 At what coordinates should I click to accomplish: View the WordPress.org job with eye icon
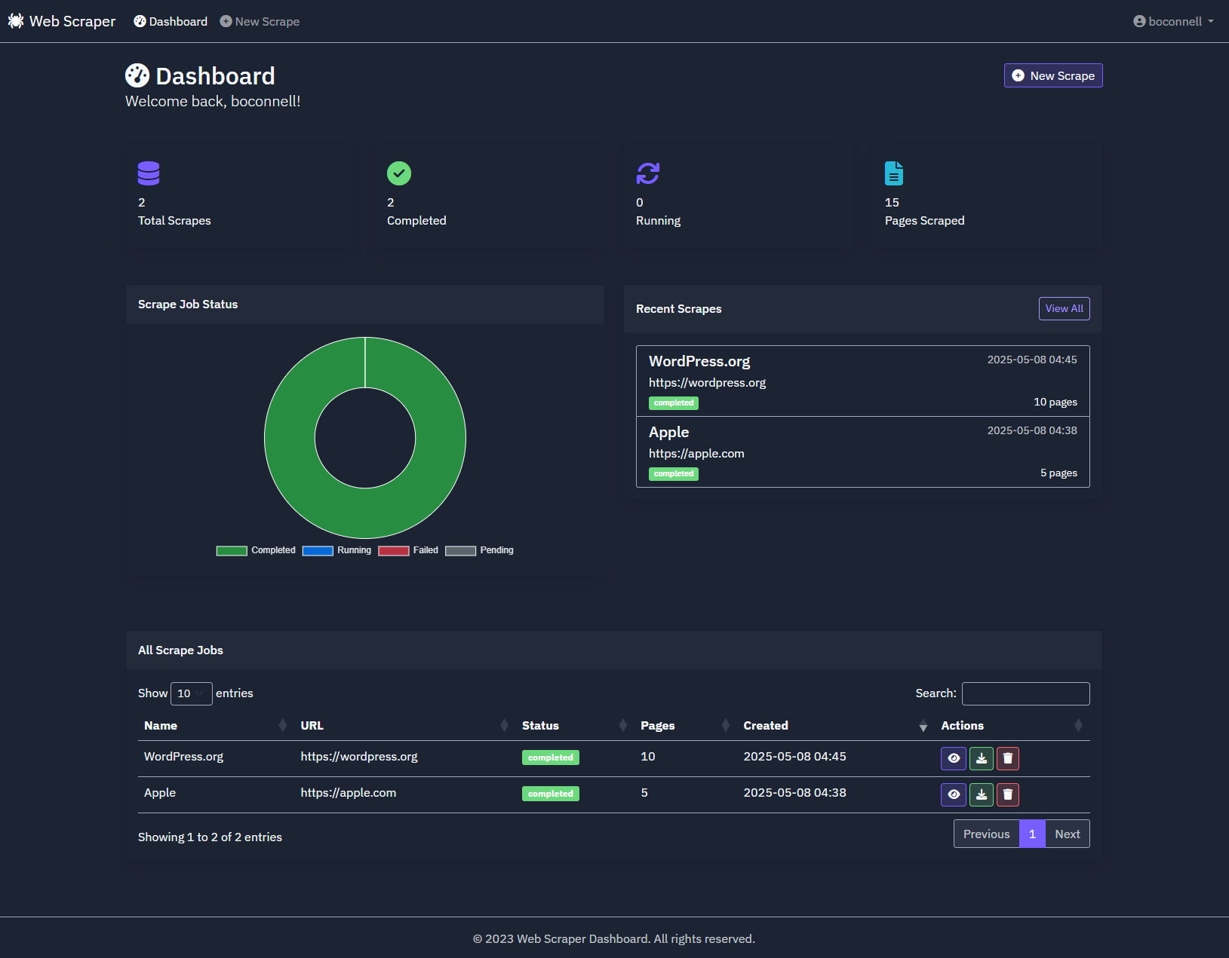[954, 758]
